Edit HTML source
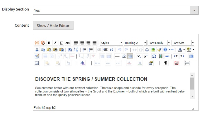 pos(172,49)
